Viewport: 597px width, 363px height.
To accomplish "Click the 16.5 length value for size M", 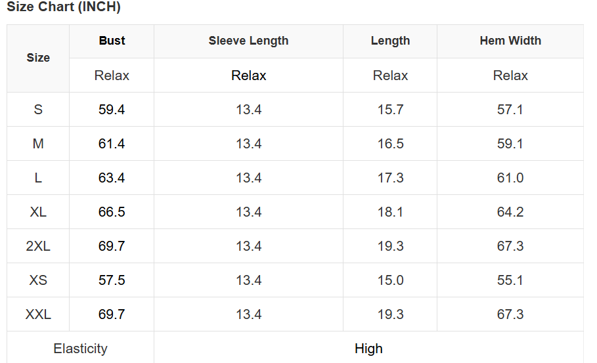I will coord(390,144).
